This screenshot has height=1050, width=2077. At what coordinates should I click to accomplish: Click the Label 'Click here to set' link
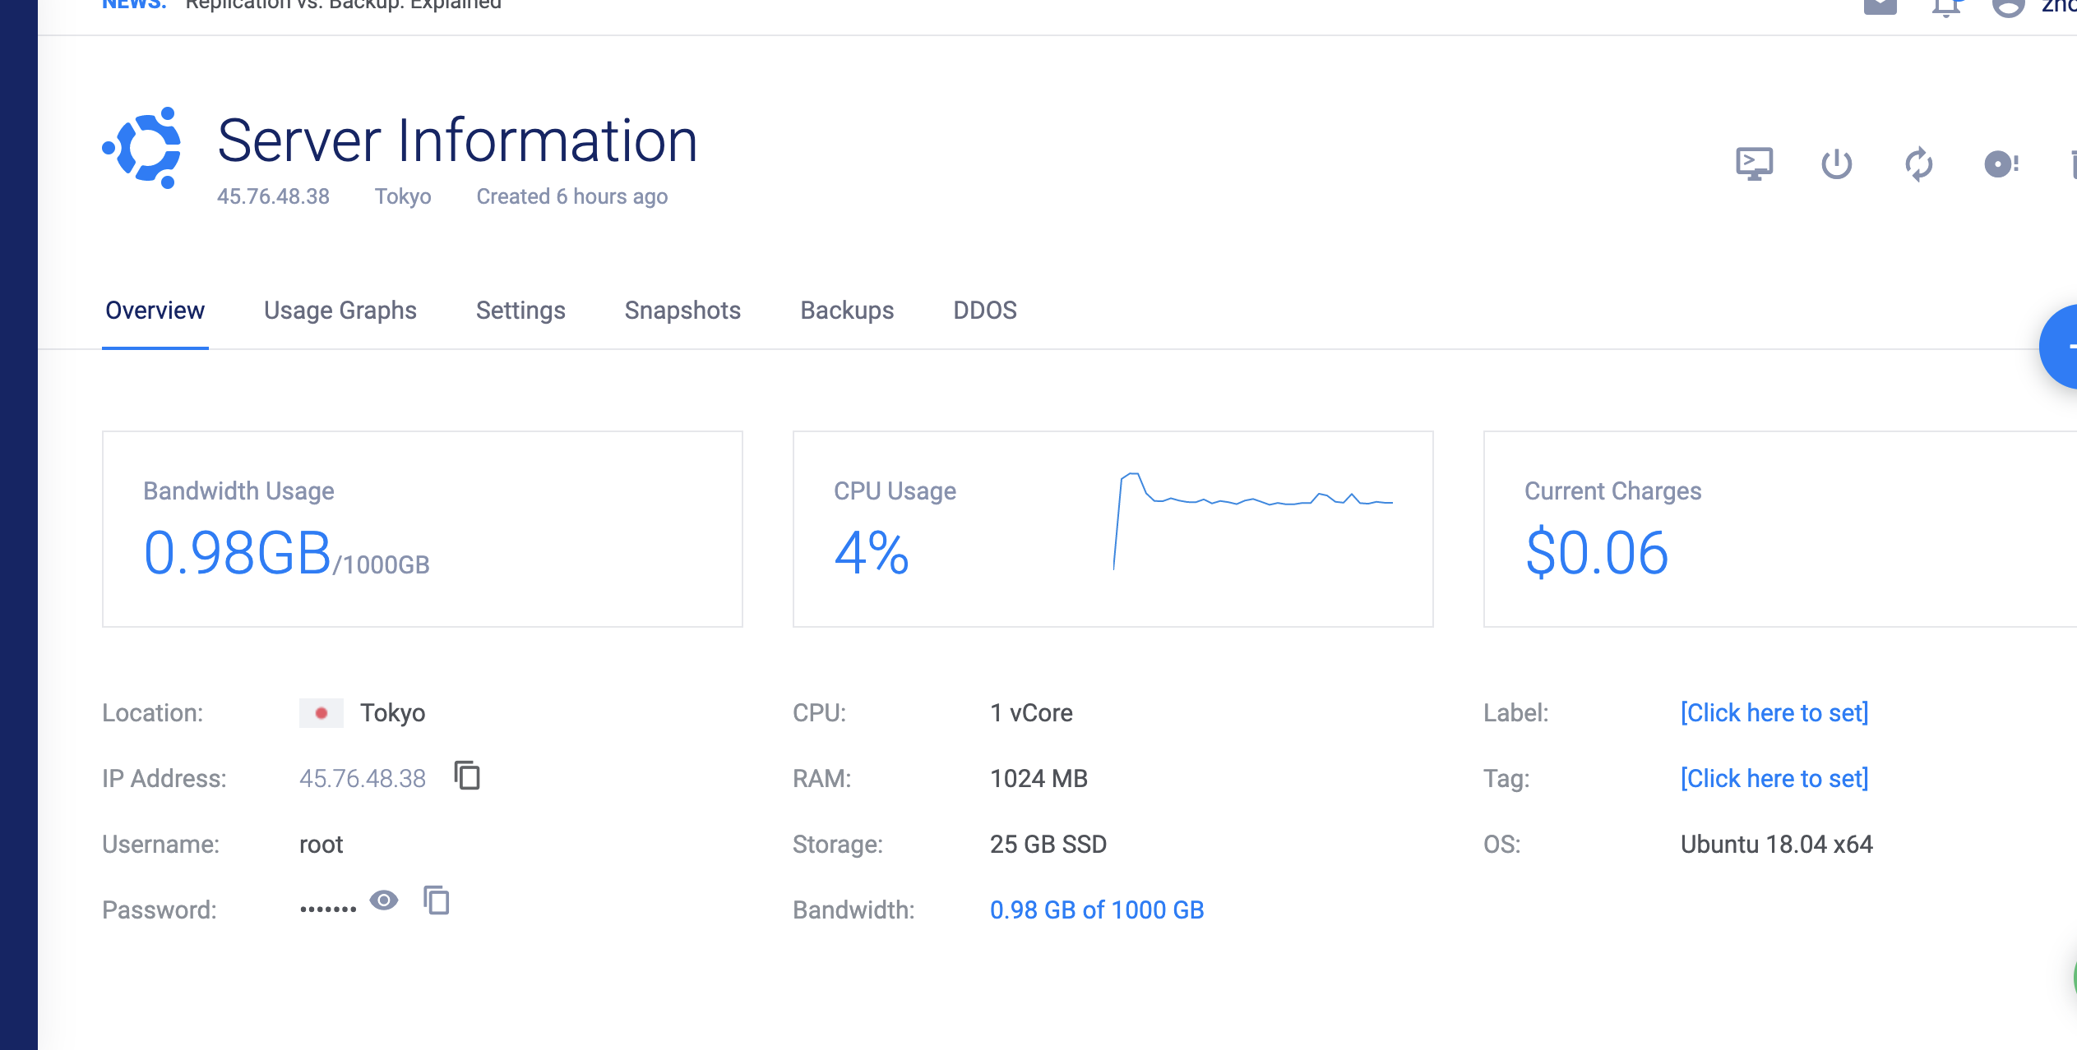click(x=1774, y=712)
